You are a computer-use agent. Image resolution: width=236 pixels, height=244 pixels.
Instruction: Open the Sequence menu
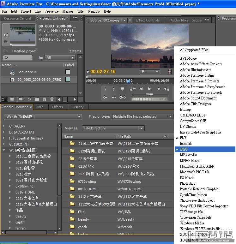[x=51, y=11]
